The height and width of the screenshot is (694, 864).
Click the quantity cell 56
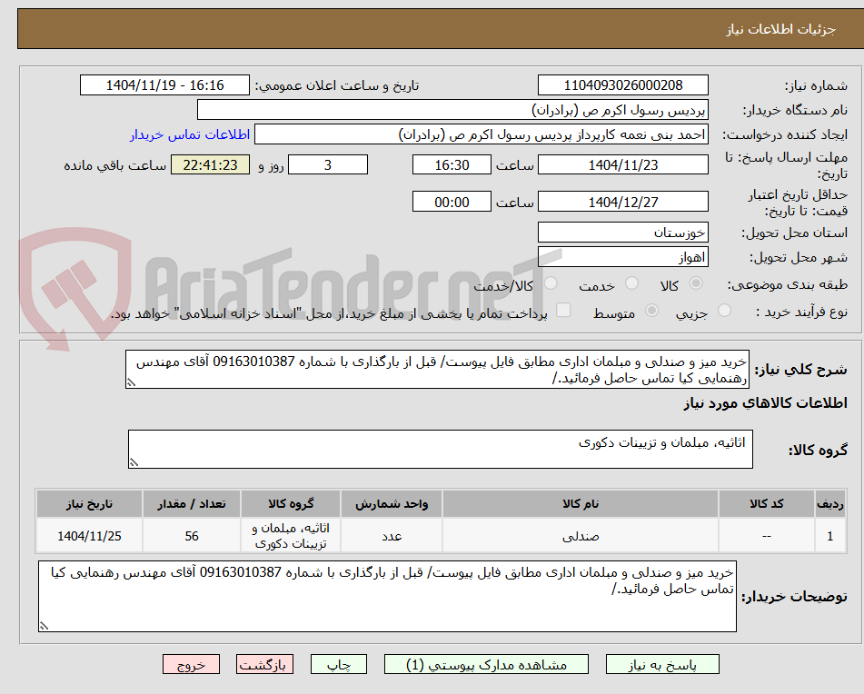191,536
